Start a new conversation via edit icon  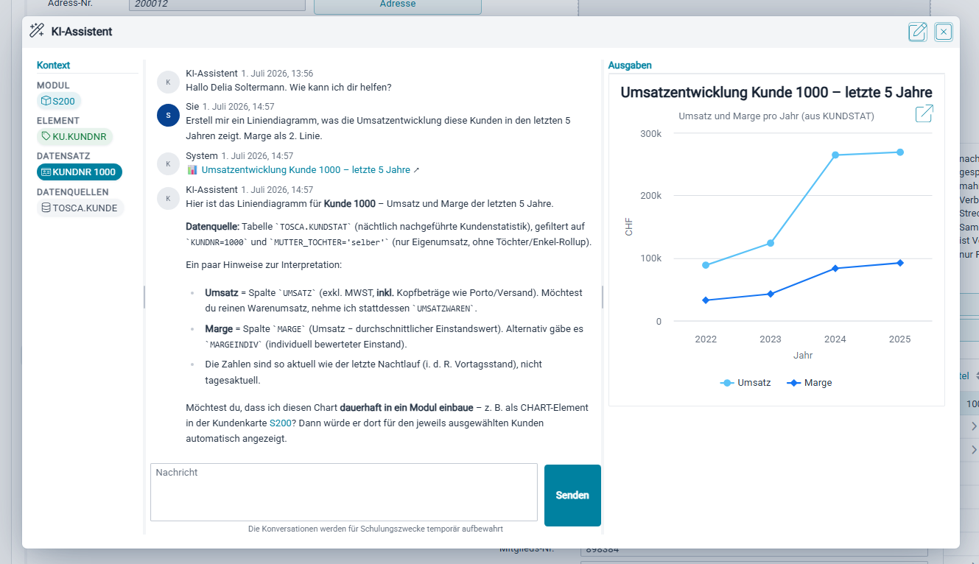point(918,32)
